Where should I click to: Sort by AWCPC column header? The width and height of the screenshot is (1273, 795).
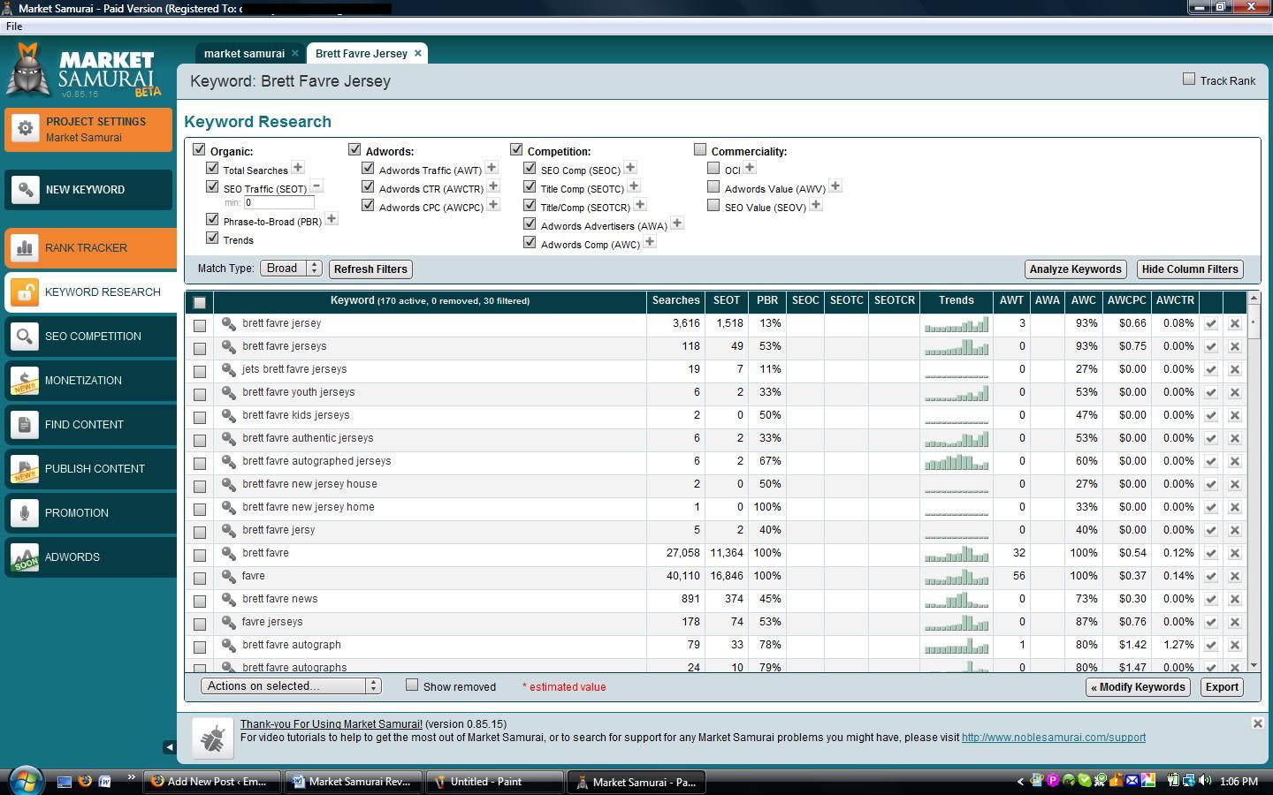(1127, 301)
